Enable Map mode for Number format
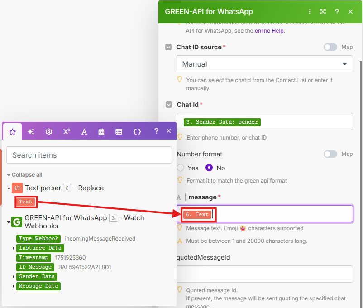This screenshot has width=363, height=308. [330, 154]
